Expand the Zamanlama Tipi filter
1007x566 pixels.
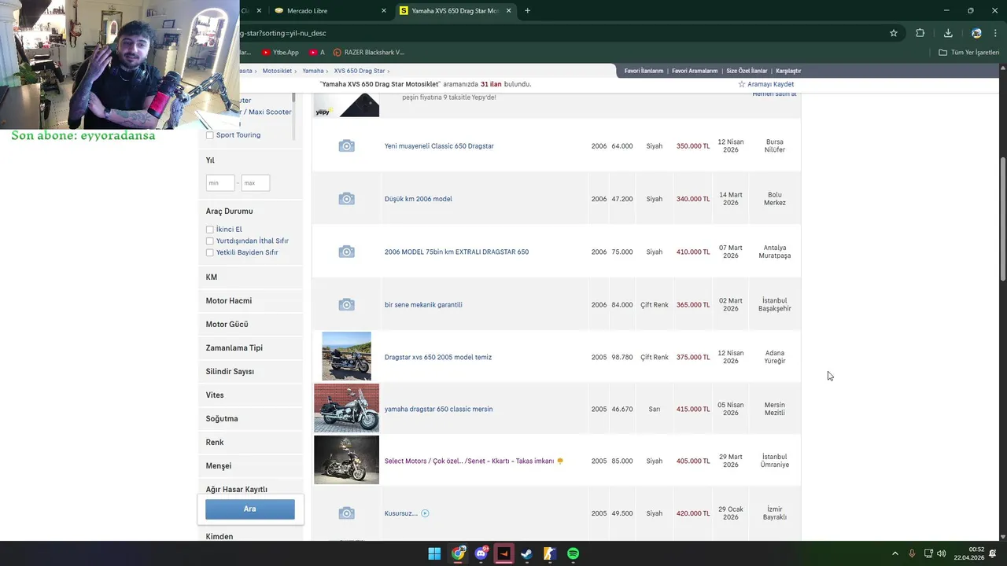point(250,348)
